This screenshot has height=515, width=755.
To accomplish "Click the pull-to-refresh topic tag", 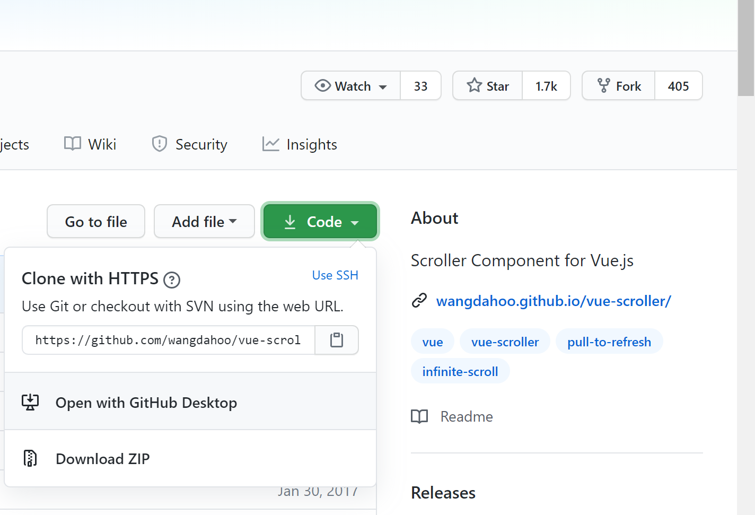I will (609, 342).
